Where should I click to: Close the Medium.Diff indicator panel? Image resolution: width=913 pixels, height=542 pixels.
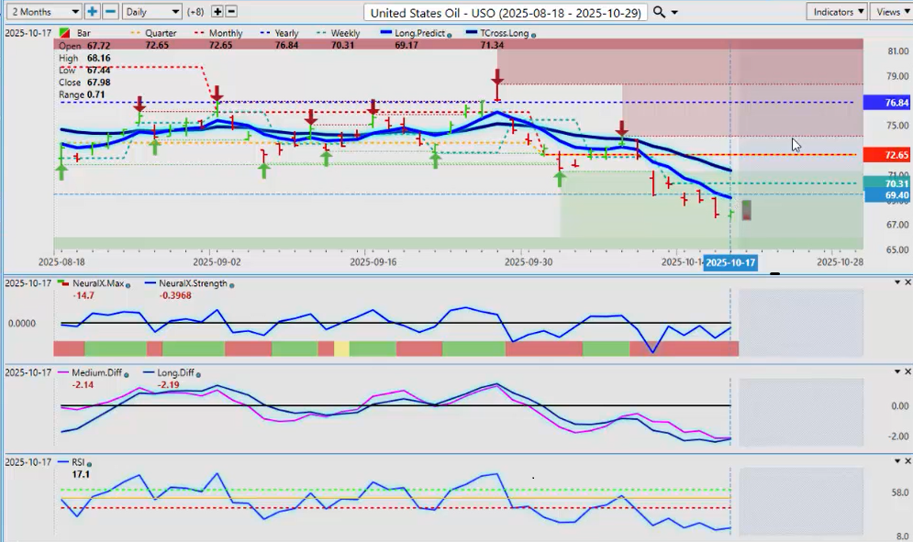896,371
